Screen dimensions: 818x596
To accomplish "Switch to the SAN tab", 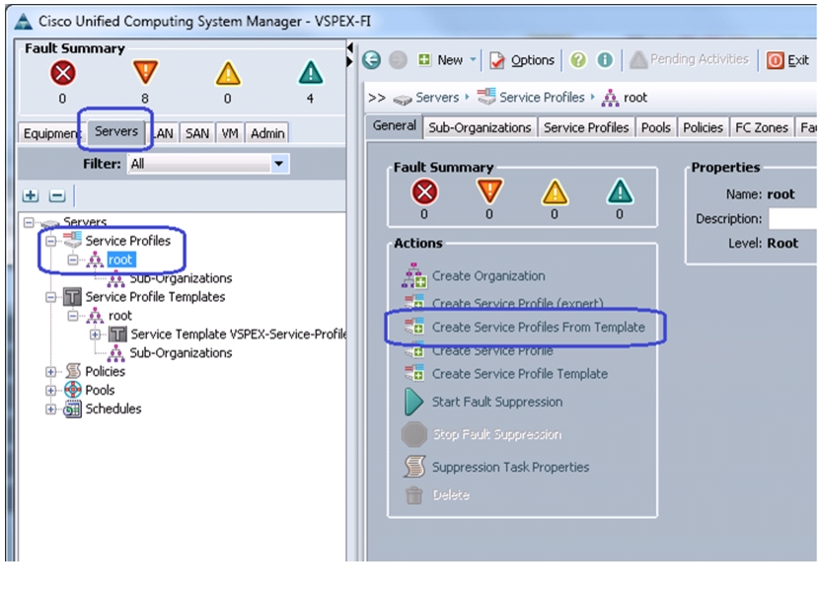I will [x=197, y=133].
